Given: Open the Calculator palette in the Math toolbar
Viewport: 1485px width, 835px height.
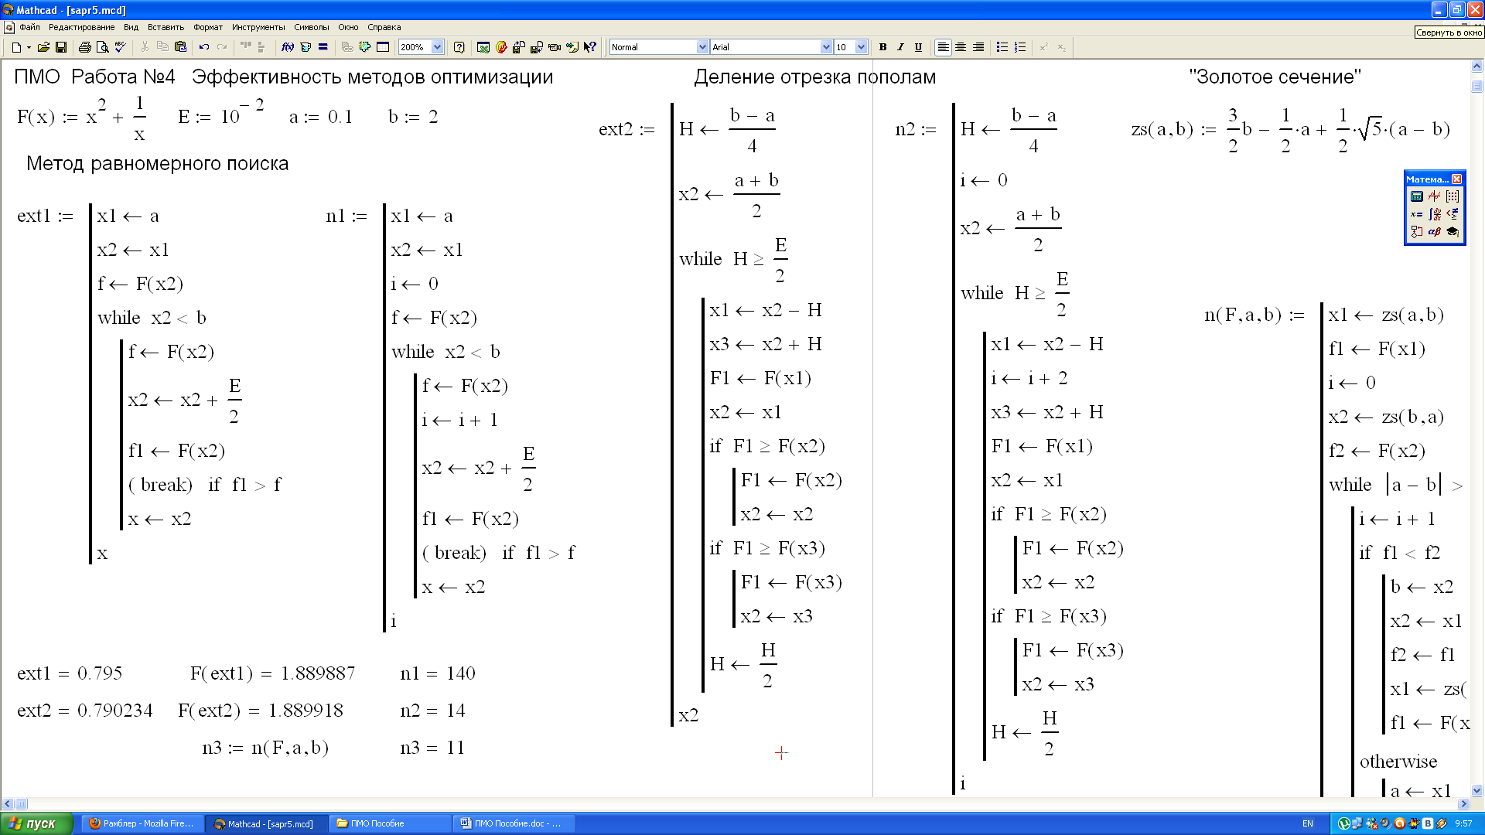Looking at the screenshot, I should click(1417, 196).
